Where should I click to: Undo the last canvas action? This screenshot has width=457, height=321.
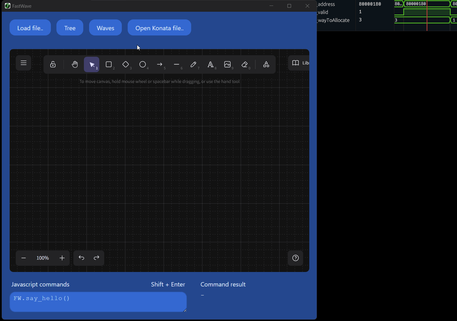[x=81, y=258]
